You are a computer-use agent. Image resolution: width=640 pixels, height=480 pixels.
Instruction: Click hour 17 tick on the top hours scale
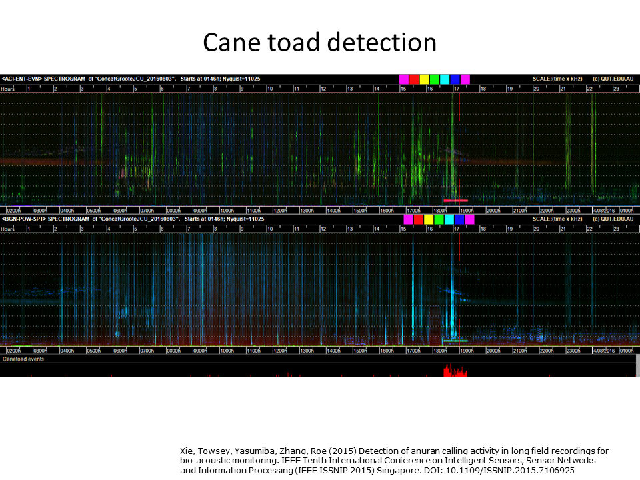click(456, 89)
